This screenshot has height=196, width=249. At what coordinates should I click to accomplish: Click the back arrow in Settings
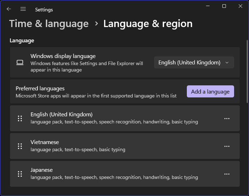(x=9, y=9)
